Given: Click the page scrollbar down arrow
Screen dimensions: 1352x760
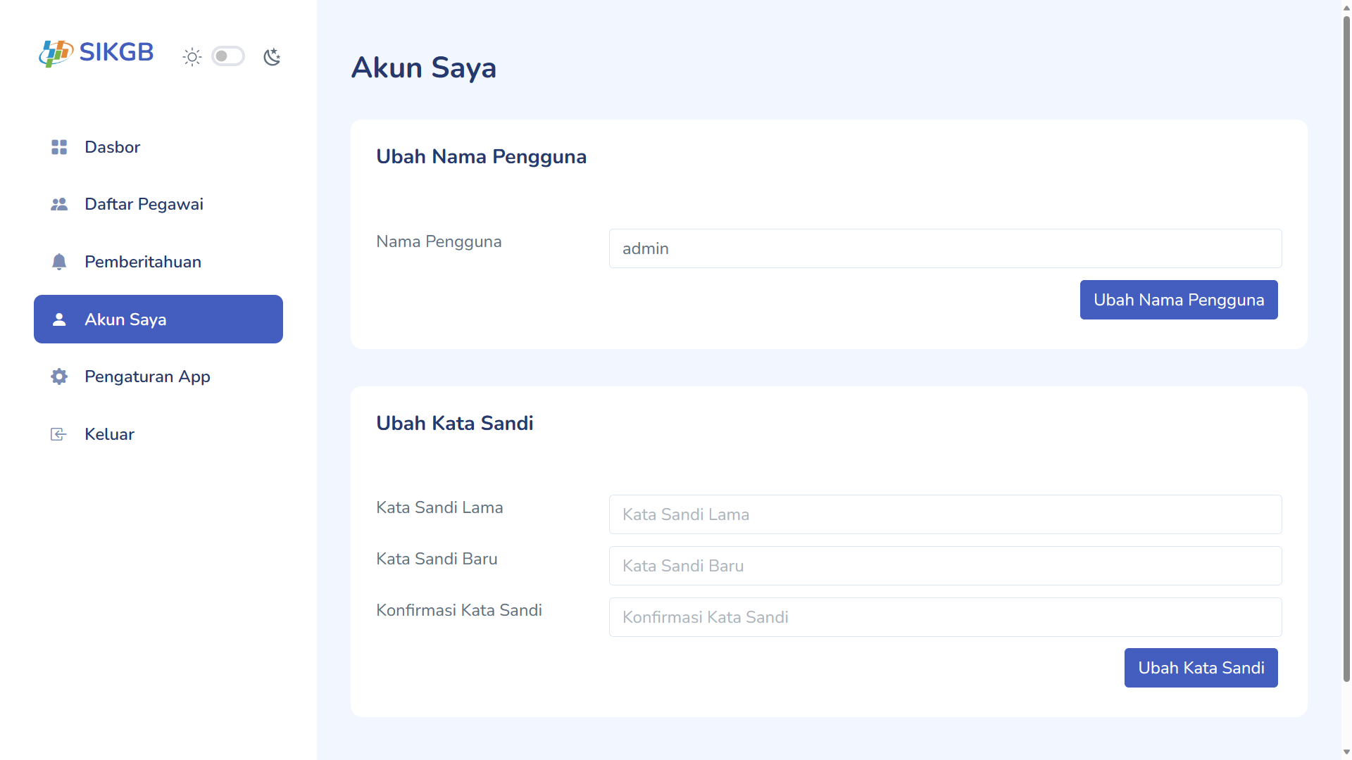Looking at the screenshot, I should click(x=1346, y=752).
